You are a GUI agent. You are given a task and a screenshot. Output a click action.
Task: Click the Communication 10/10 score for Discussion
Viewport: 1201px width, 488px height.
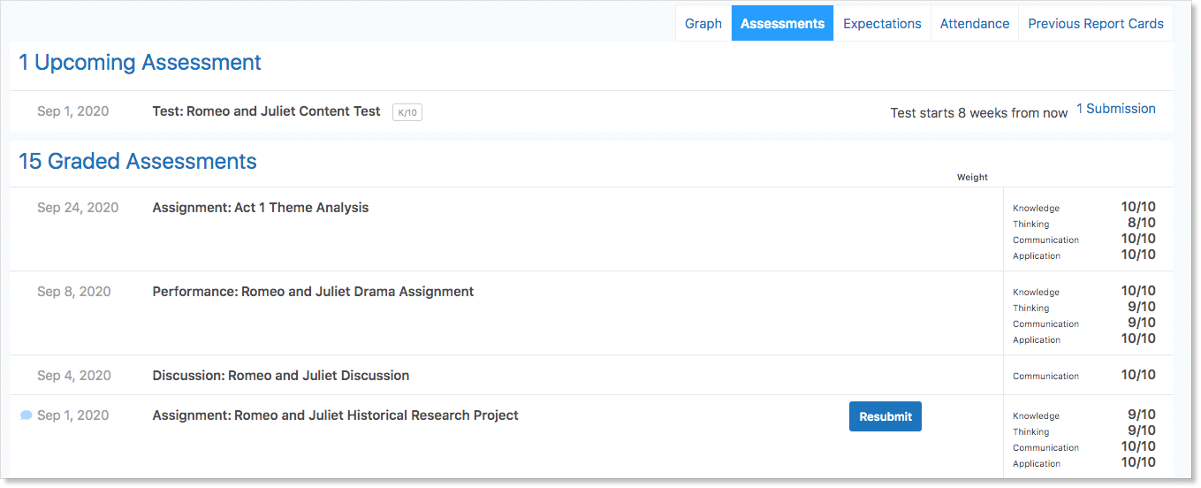pos(1138,375)
